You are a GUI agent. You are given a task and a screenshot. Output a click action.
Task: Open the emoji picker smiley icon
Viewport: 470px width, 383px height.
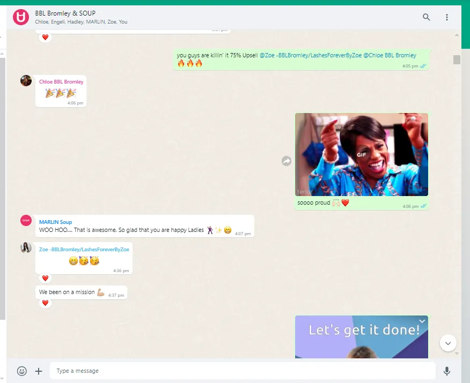coord(22,371)
